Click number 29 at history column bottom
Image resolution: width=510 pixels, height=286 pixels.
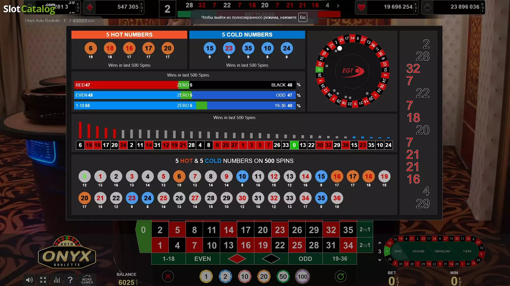pos(423,204)
